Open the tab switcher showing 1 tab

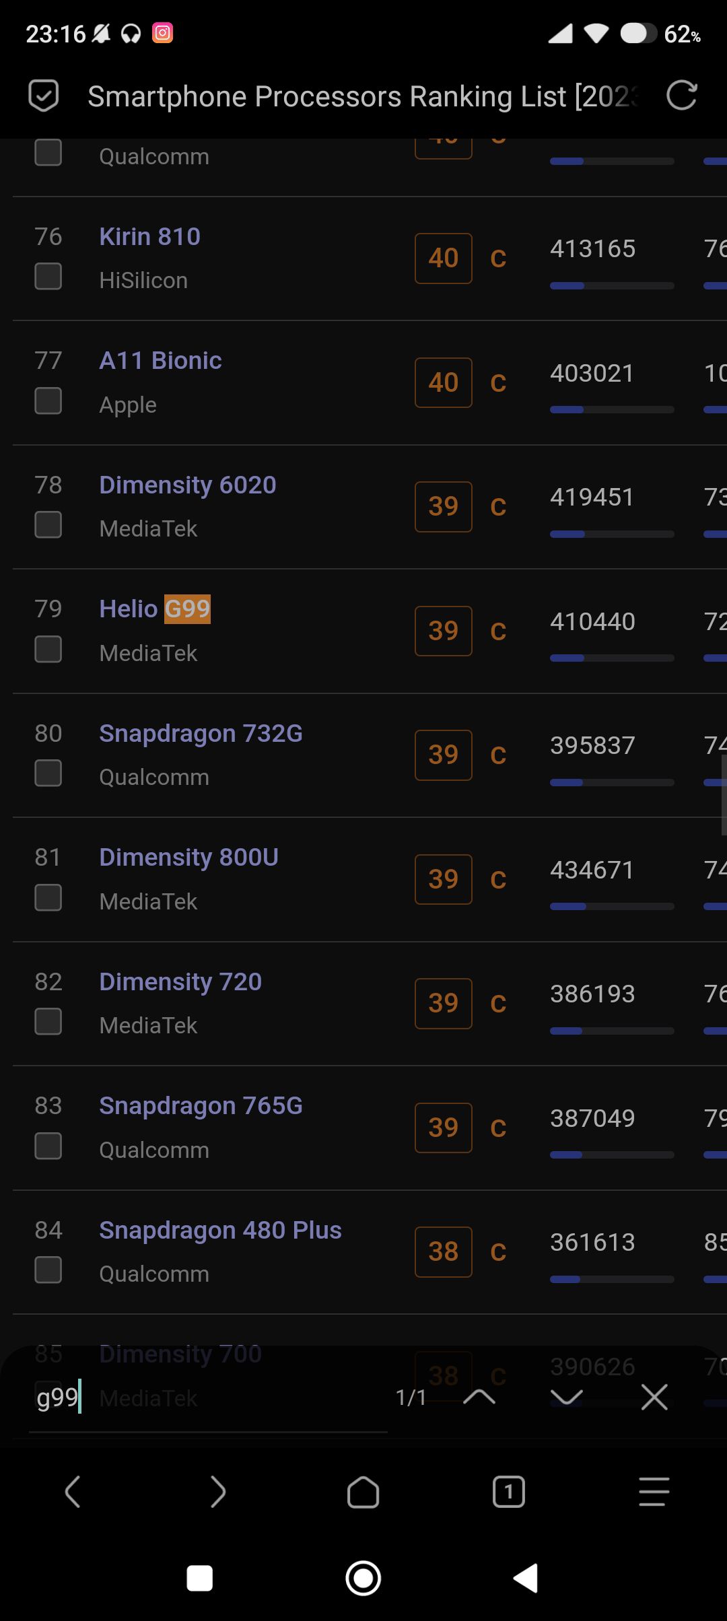coord(509,1492)
